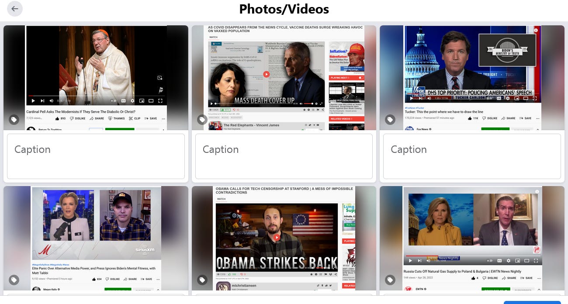Select the Cardinal Pell video screenshot thumbnail
Screen dimensions: 568x304
[96, 78]
